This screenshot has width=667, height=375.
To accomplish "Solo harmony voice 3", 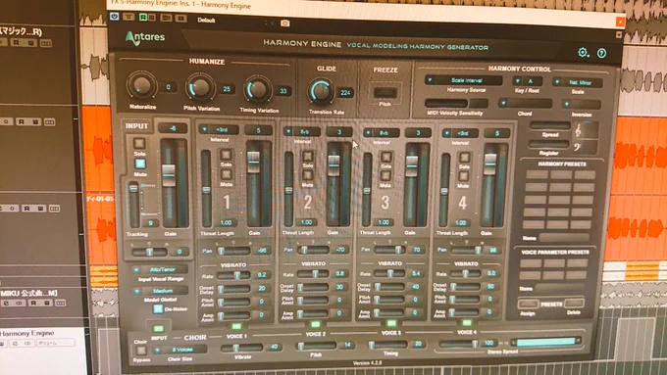I will click(x=385, y=157).
